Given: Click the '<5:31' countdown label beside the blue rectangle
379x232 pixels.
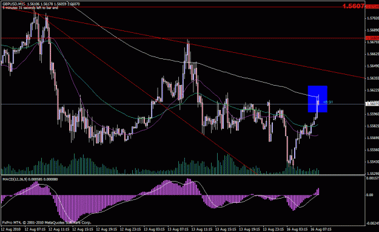Looking at the screenshot, I should [x=328, y=102].
